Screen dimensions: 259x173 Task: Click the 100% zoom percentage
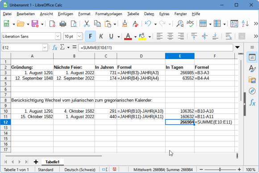pyautogui.click(x=251, y=170)
